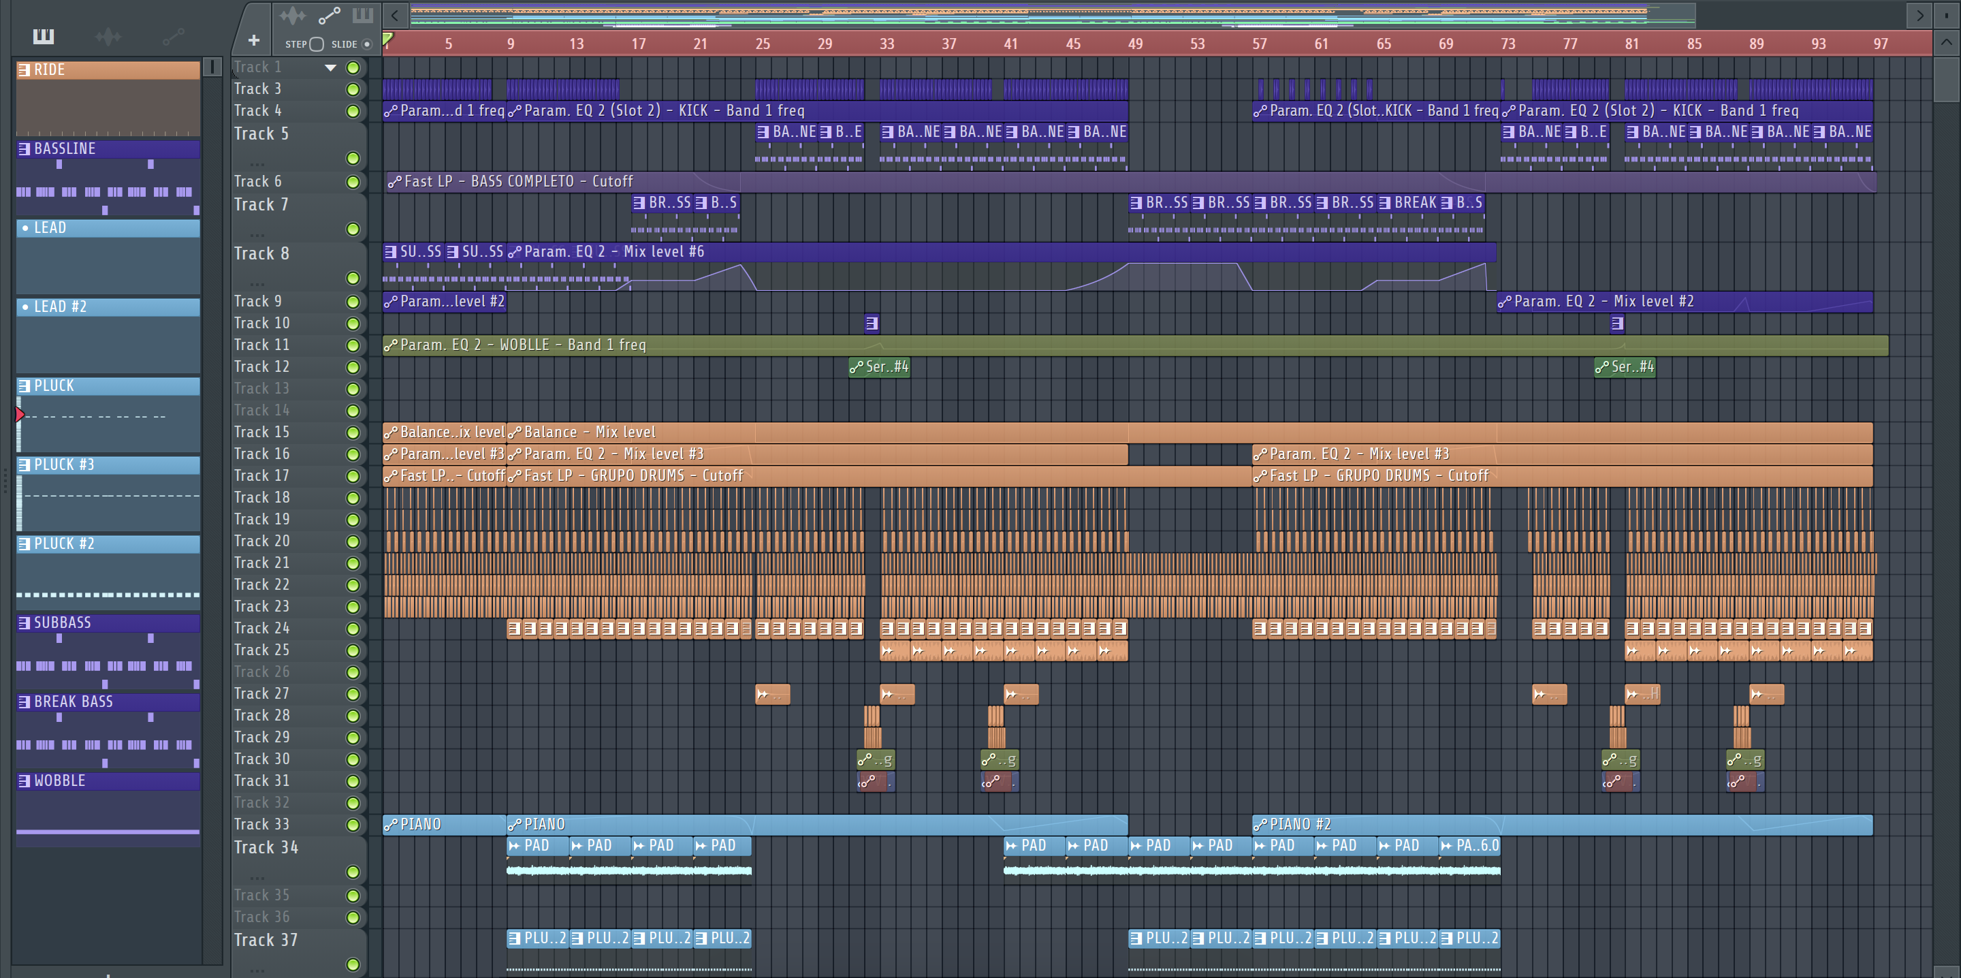1961x978 pixels.
Task: Mute Track 24 using its green LED
Action: tap(353, 629)
